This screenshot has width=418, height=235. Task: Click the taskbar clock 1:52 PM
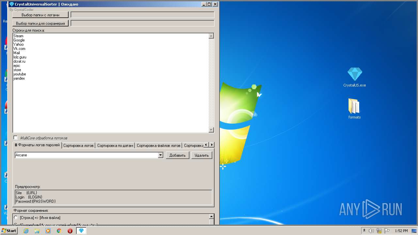(401, 231)
